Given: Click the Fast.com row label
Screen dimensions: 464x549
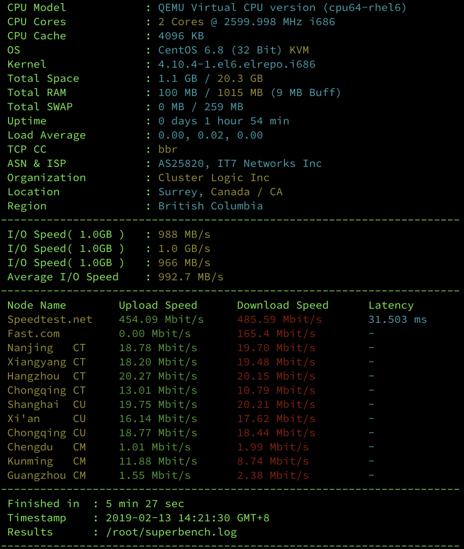Looking at the screenshot, I should (x=34, y=333).
